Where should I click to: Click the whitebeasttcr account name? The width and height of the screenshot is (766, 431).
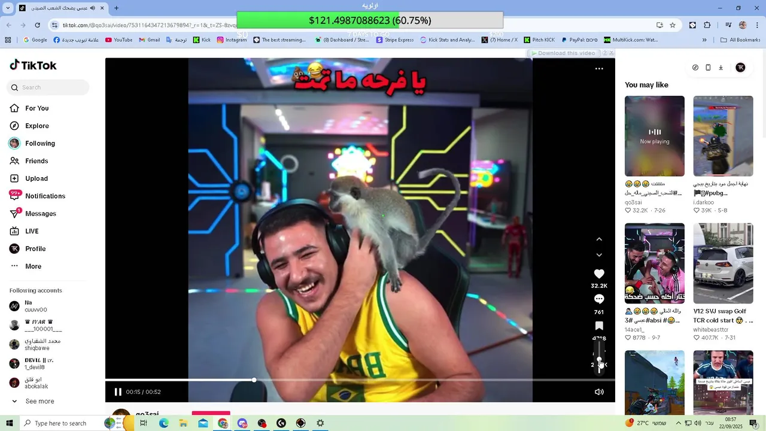point(711,330)
